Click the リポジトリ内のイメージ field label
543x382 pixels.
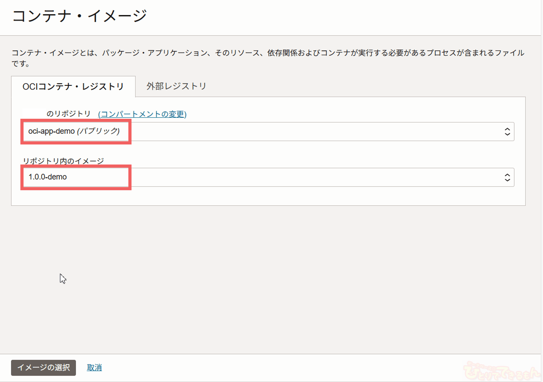[x=63, y=161]
